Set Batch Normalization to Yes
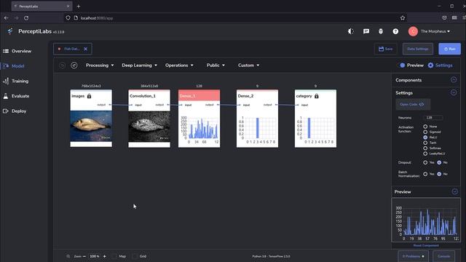This screenshot has width=466, height=262. coord(425,174)
